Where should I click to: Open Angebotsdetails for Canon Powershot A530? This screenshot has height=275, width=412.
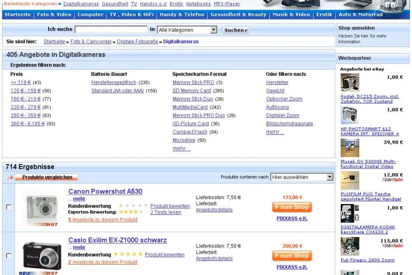[x=214, y=209]
